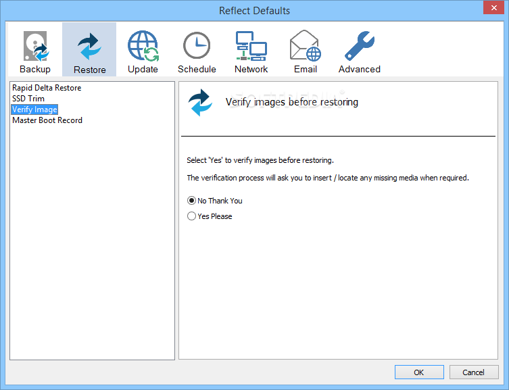
Task: Open the Update globe icon
Action: [143, 46]
